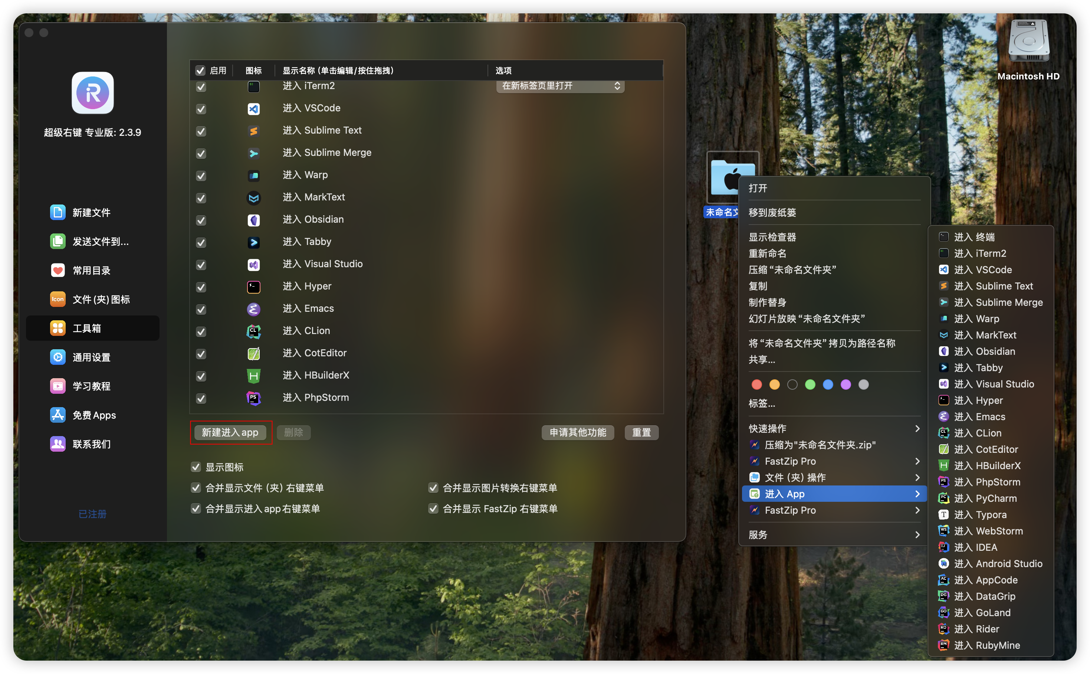Screen dimensions: 1090x674
Task: Select the 文件(夹)图标 icon in the sidebar
Action: coord(58,300)
